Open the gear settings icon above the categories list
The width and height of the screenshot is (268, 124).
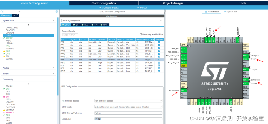pos(57,12)
